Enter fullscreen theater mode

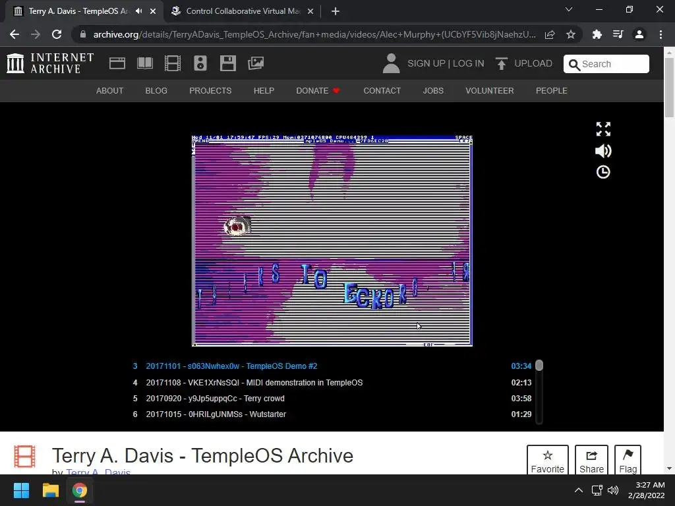point(603,128)
